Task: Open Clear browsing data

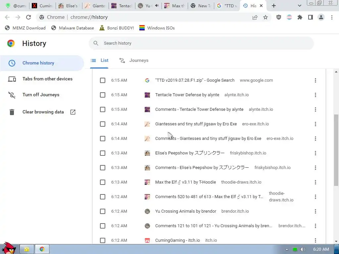Action: (42, 112)
